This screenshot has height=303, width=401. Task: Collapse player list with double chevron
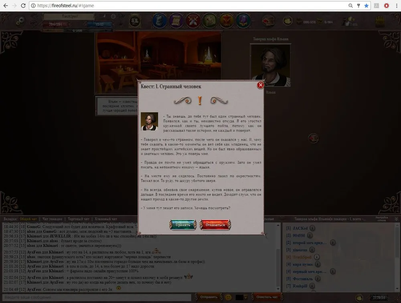[396, 219]
